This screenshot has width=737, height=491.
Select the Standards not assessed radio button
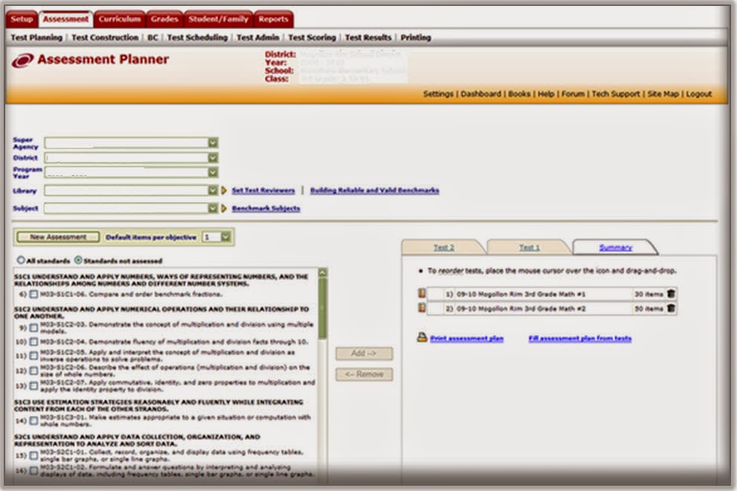tap(79, 259)
